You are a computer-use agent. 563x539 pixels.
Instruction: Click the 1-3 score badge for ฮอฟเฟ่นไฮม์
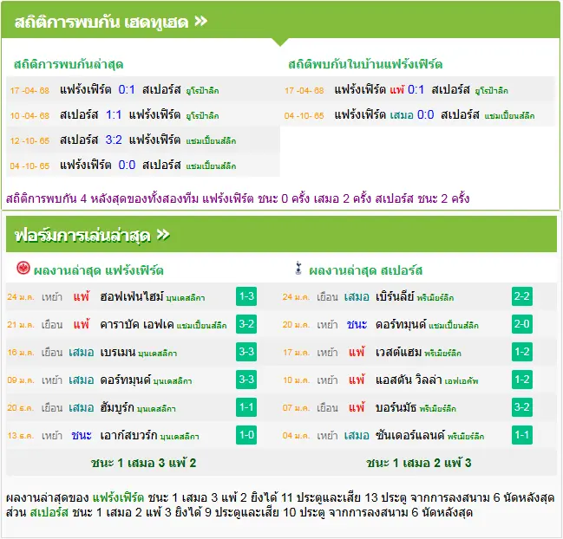tap(246, 296)
